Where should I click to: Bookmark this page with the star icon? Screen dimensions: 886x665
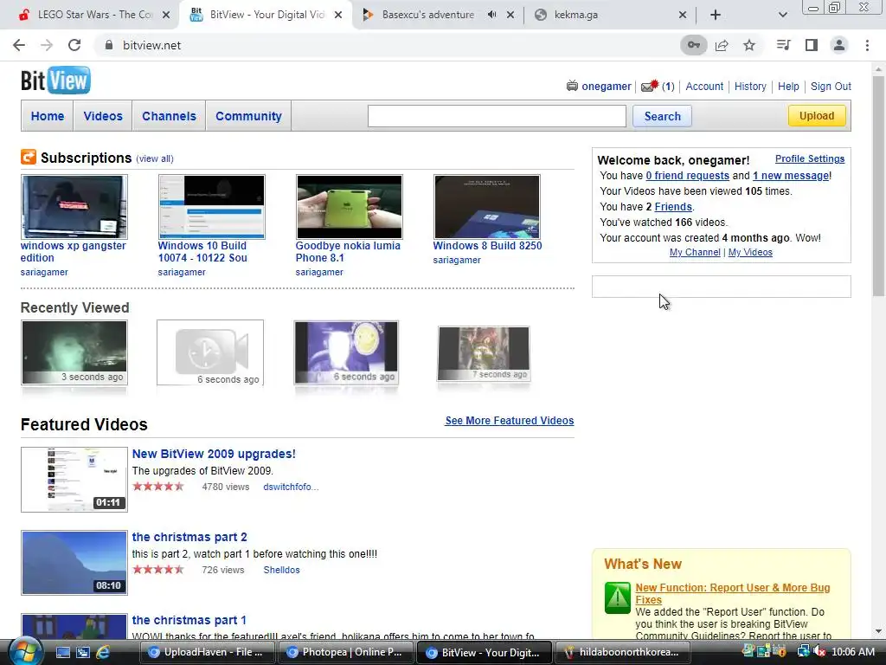click(749, 45)
